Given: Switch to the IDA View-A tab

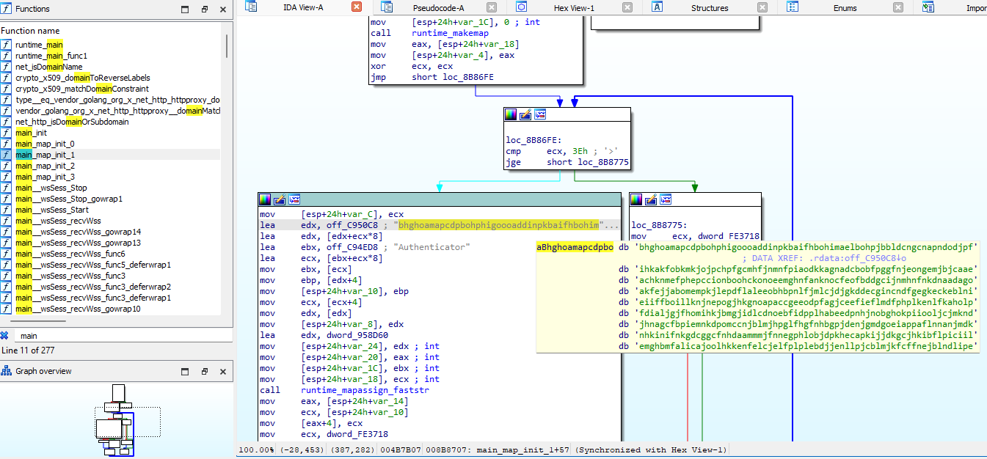Looking at the screenshot, I should tap(303, 7).
